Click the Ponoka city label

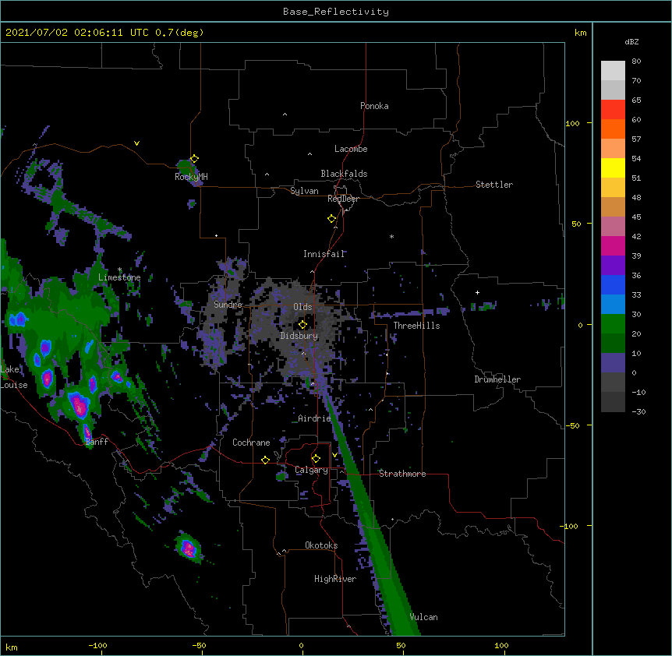point(374,106)
